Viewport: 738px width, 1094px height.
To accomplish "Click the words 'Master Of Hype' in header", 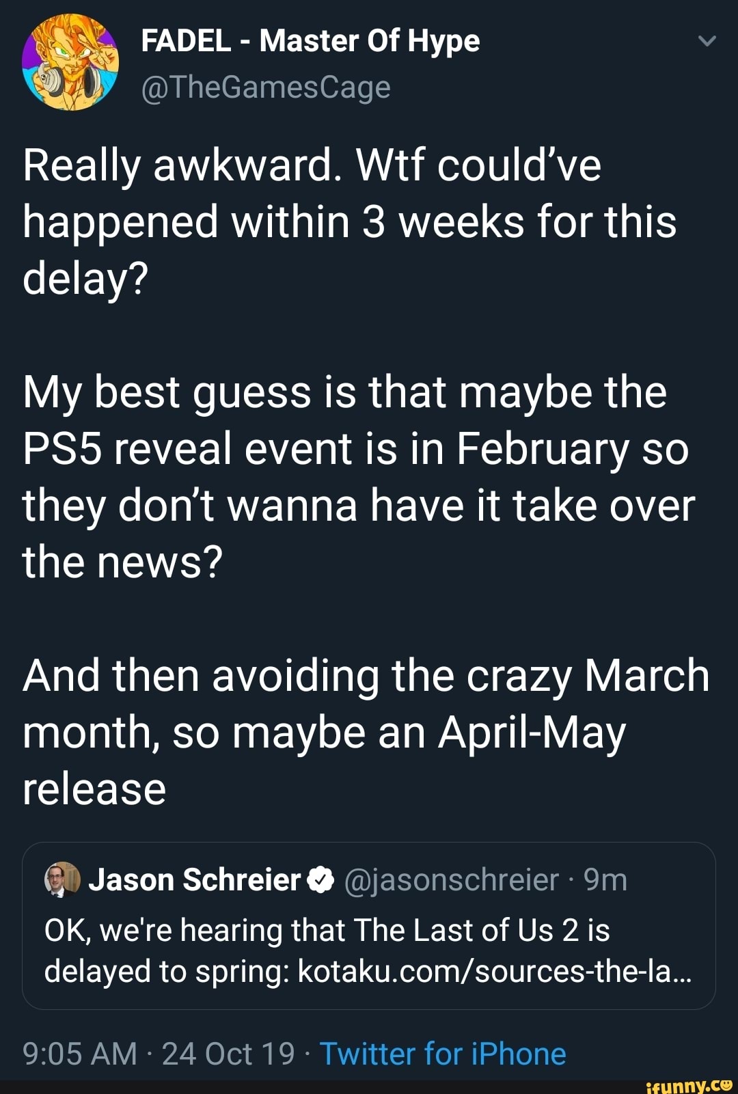I will pos(370,41).
